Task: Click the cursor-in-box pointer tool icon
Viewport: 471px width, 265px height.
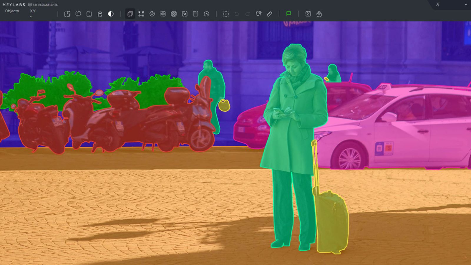Action: click(185, 14)
